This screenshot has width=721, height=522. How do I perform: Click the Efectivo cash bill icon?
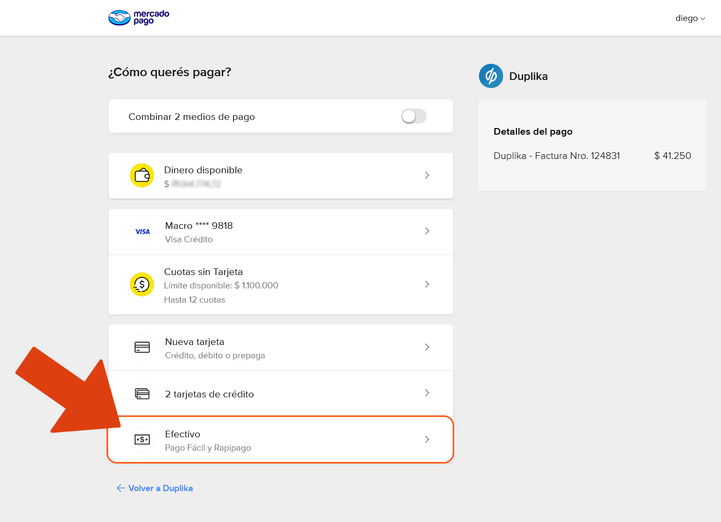[x=142, y=440]
